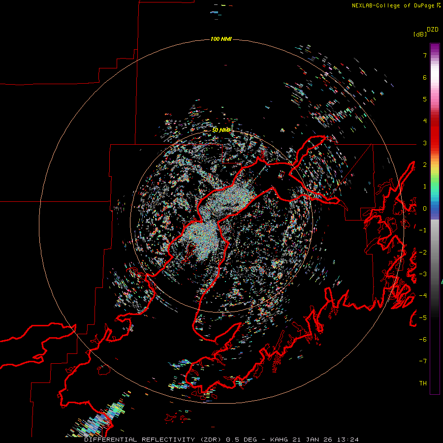Click the -4 dB scale label

click(x=423, y=296)
